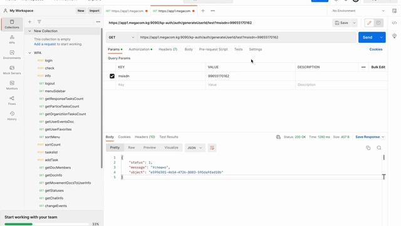Click the empty Key parameter field

pos(160,85)
